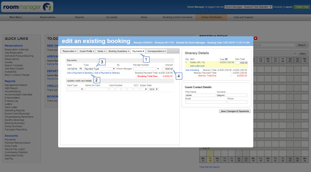This screenshot has width=311, height=172.
Task: Click Add a discount link
Action: 197,66
